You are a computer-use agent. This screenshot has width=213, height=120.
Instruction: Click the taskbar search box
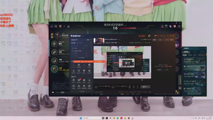tap(92, 118)
